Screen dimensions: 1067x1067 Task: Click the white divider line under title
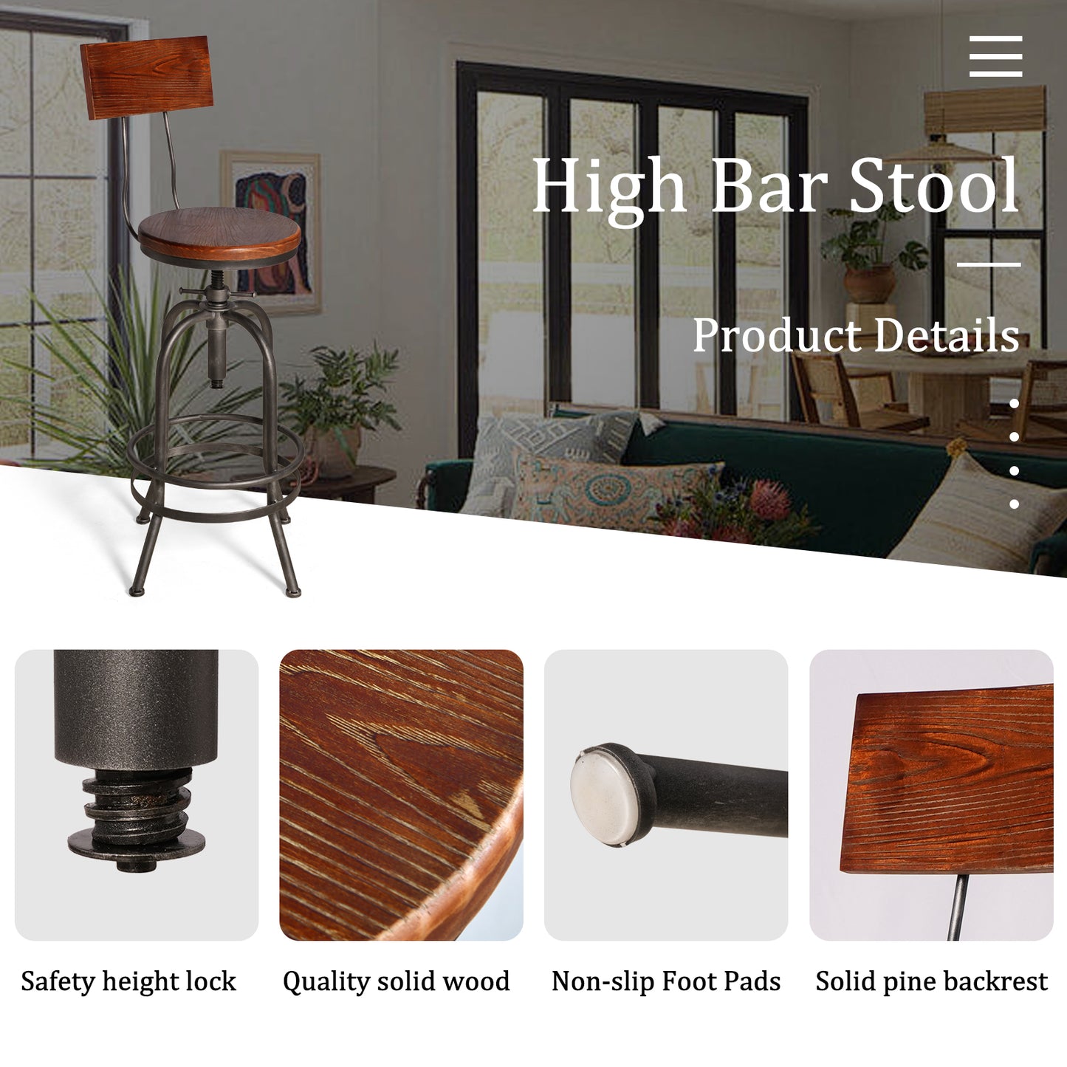[989, 264]
